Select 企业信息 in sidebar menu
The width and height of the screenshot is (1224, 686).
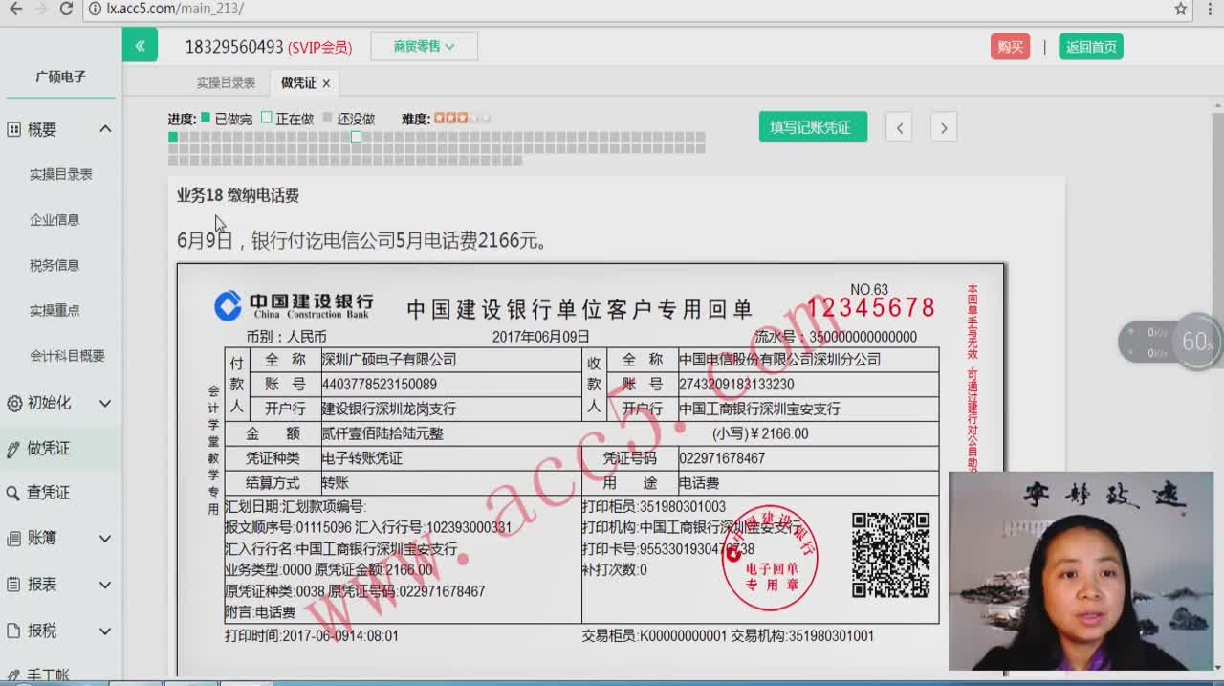[55, 219]
